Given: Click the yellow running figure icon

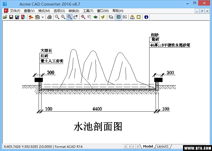Looking at the screenshot, I should click(103, 17).
